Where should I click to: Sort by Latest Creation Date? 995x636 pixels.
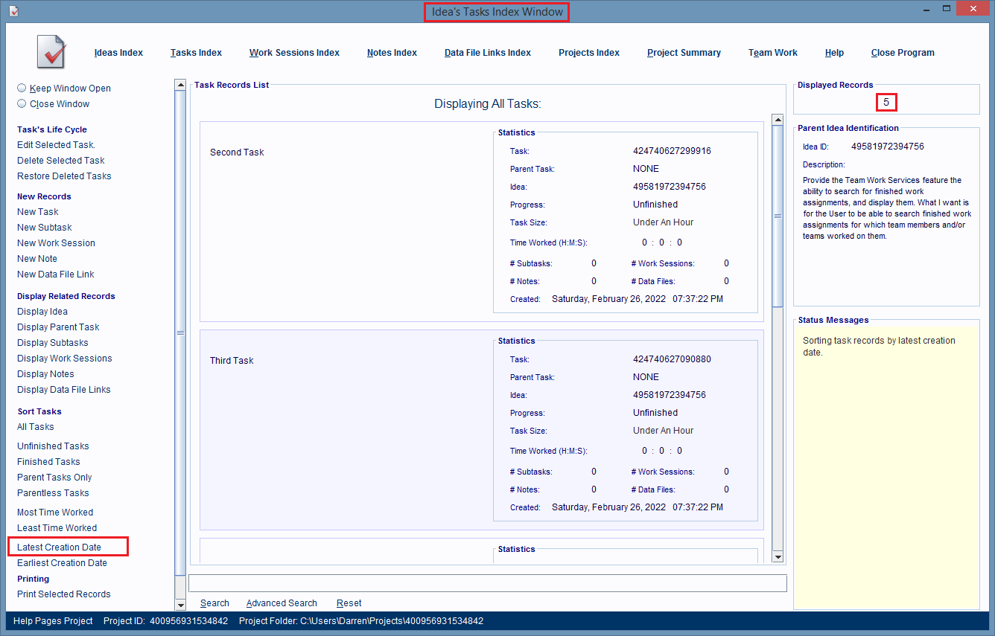tap(59, 547)
